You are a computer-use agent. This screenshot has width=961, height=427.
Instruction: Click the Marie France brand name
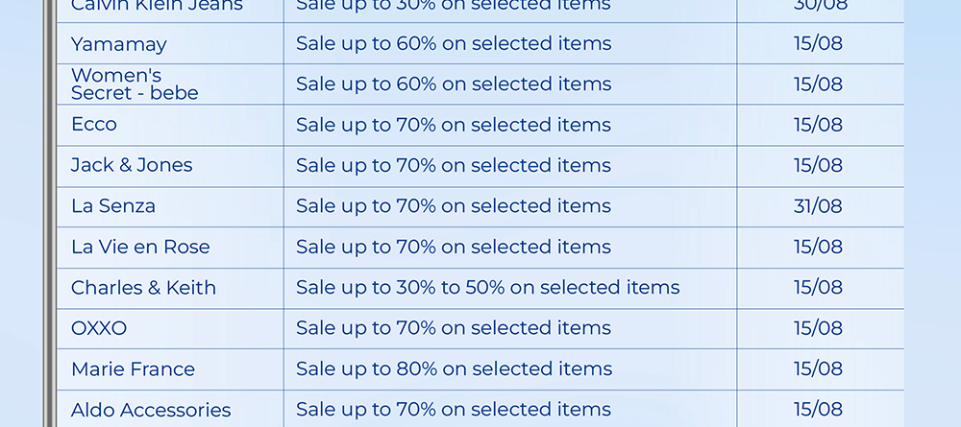[x=133, y=369]
